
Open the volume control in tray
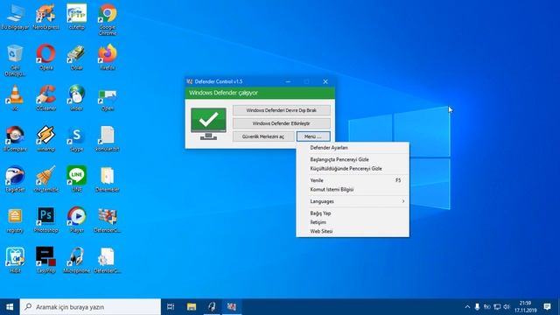(x=507, y=307)
